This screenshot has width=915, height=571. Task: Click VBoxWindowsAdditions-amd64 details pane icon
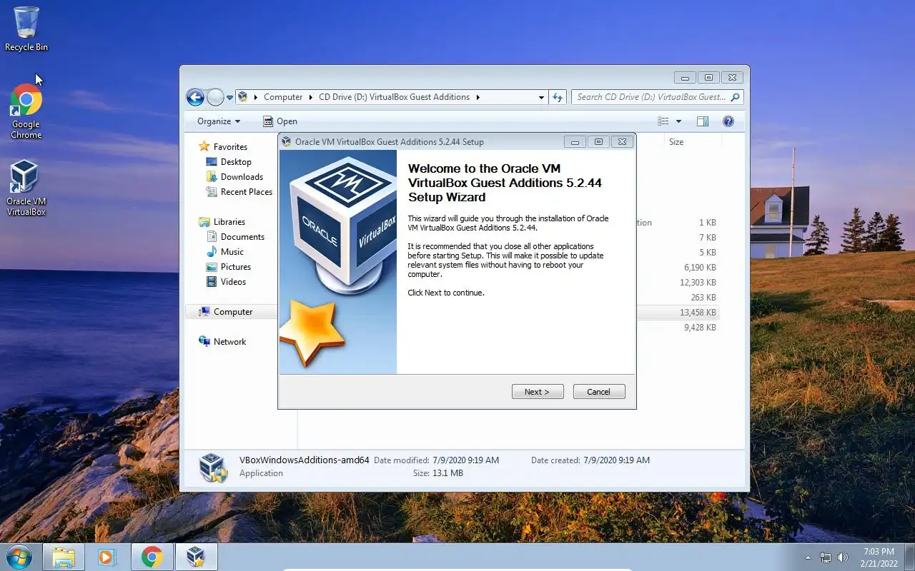pos(214,468)
